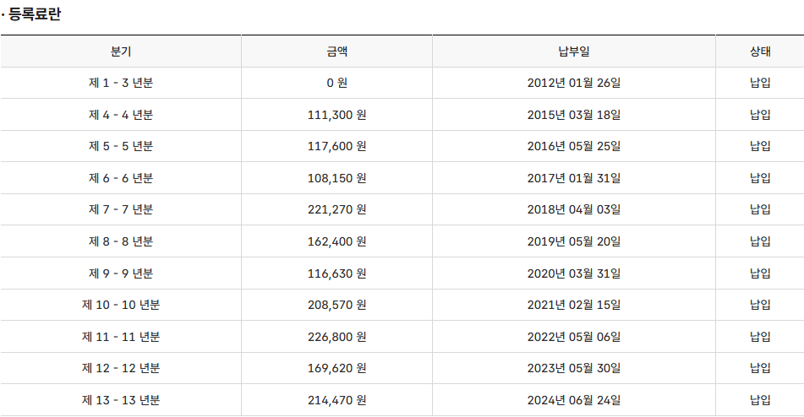Click the 금액 column header
This screenshot has height=417, width=804.
click(336, 51)
